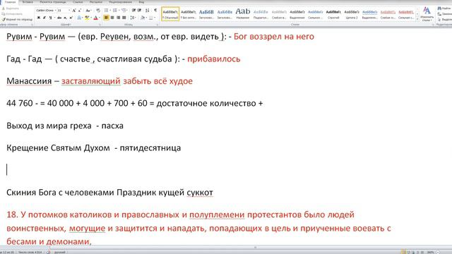Open the Font dialog launcher
The width and height of the screenshot is (452, 254).
100,25
